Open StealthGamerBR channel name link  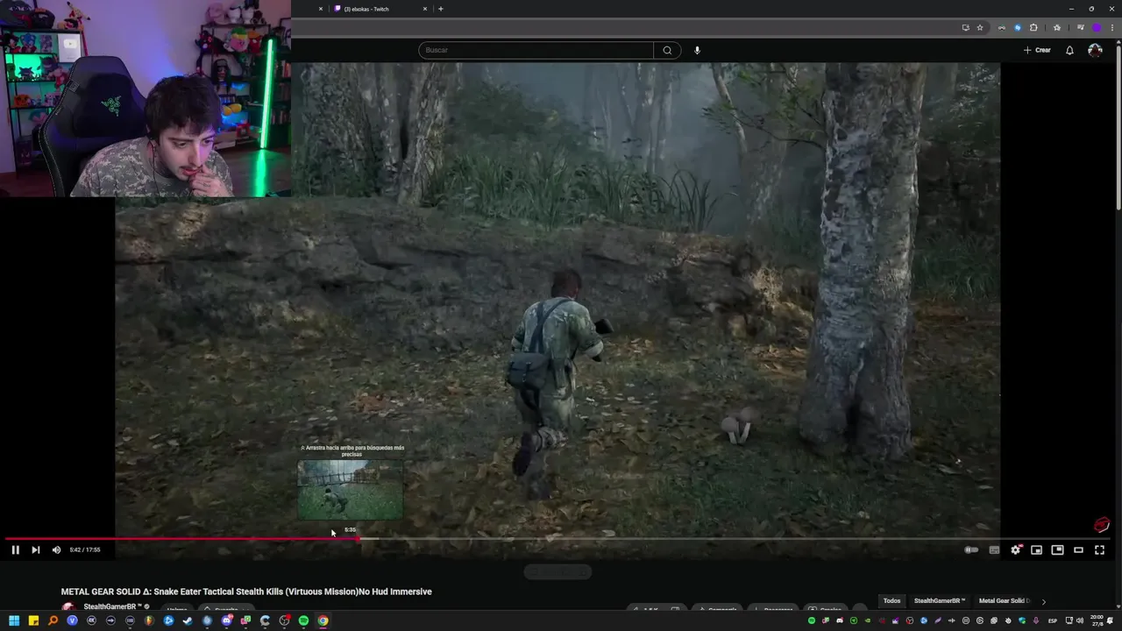coord(112,606)
